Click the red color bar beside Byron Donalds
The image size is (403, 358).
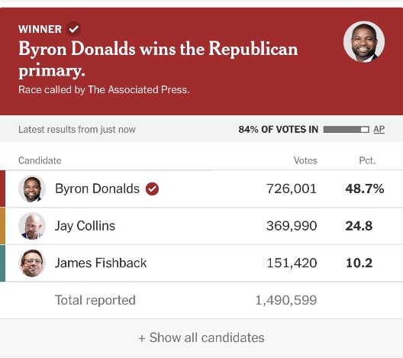click(2, 189)
